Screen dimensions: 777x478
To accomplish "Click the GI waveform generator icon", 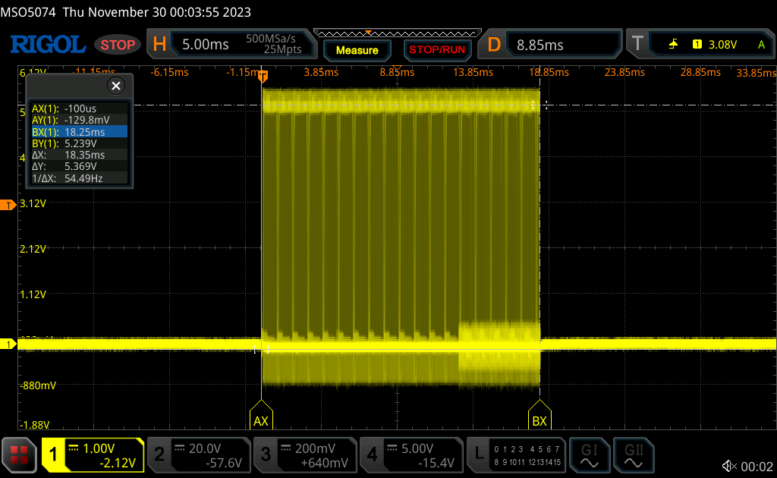I will point(589,455).
